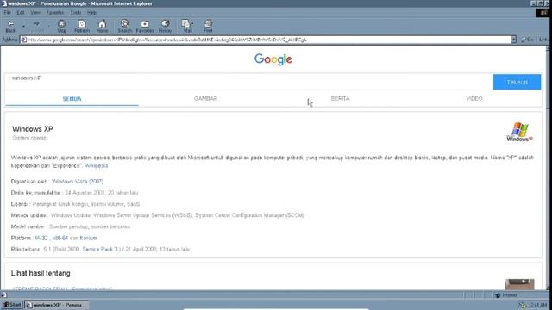Open the History toolbar icon
The image size is (552, 310).
165,27
